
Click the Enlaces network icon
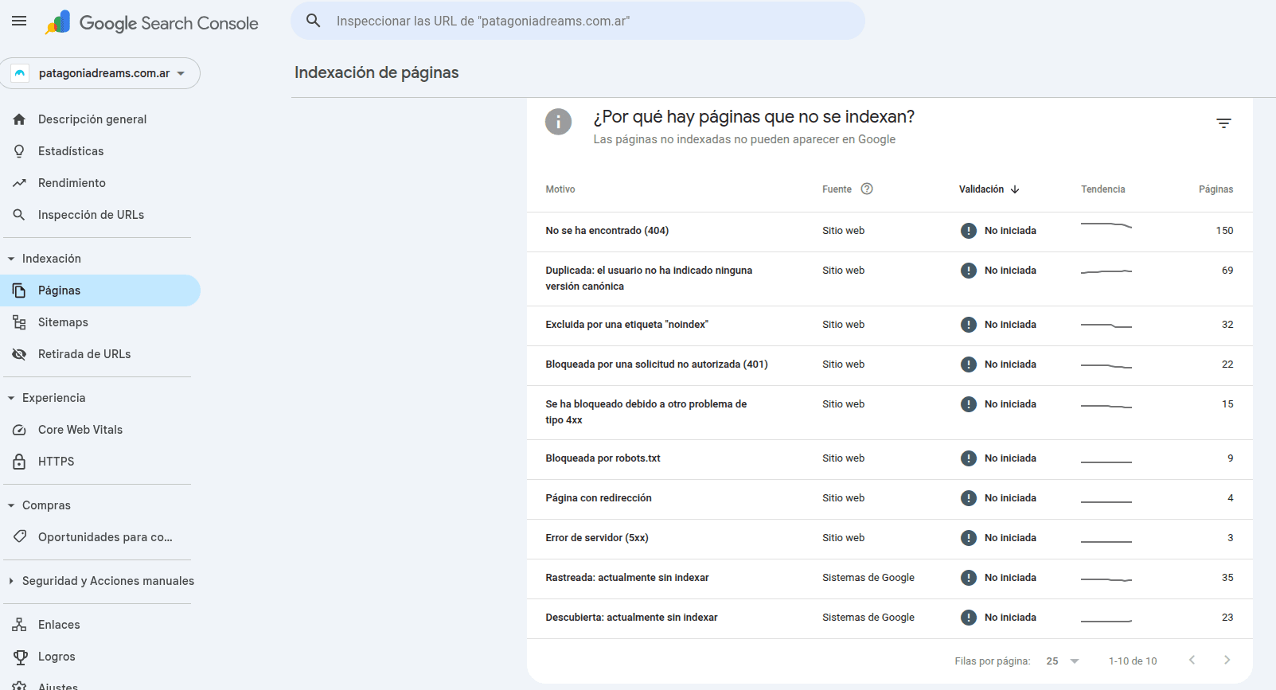coord(19,625)
